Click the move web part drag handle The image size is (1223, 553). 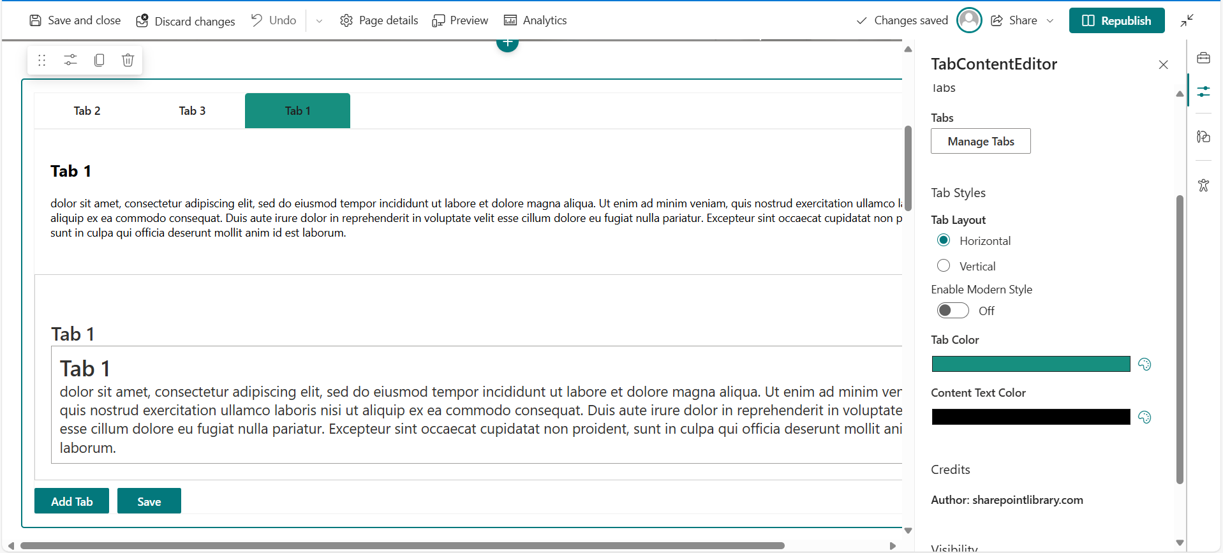point(42,60)
